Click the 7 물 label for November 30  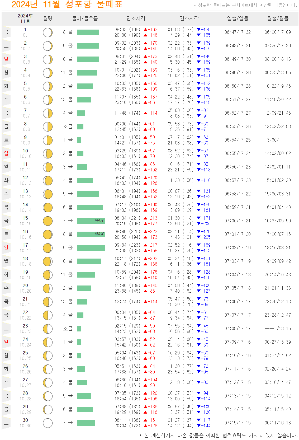[x=68, y=423]
